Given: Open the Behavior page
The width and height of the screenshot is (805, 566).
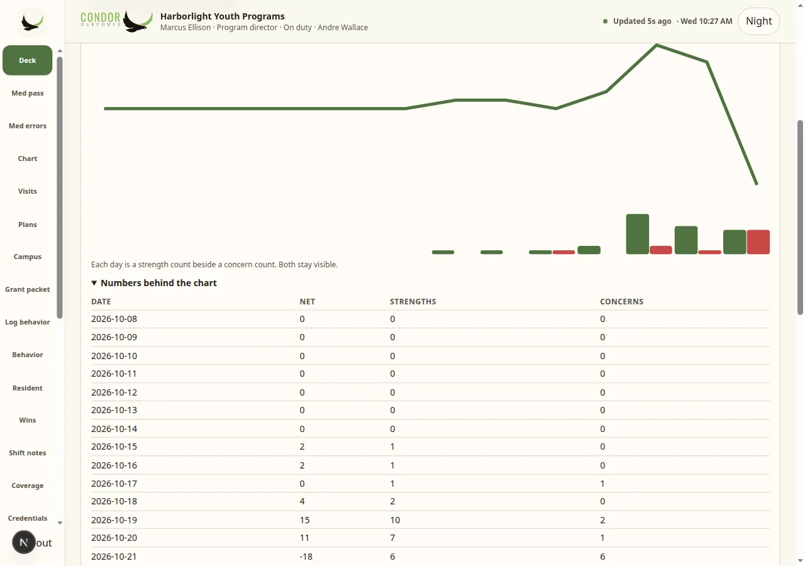Looking at the screenshot, I should (x=28, y=355).
